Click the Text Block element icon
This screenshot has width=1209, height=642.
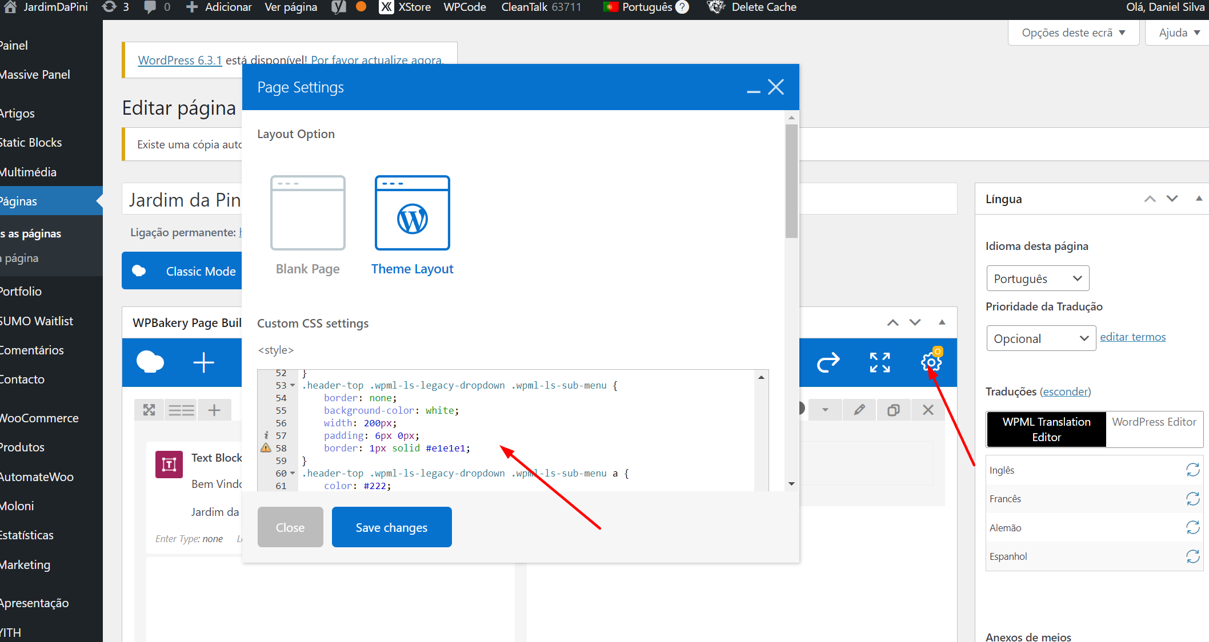click(x=169, y=465)
